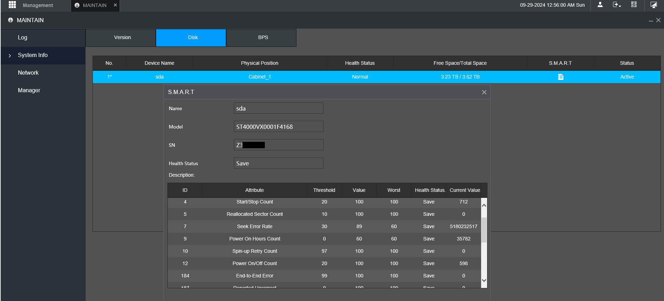Click the Name field showing sda
664x301 pixels.
(279, 108)
